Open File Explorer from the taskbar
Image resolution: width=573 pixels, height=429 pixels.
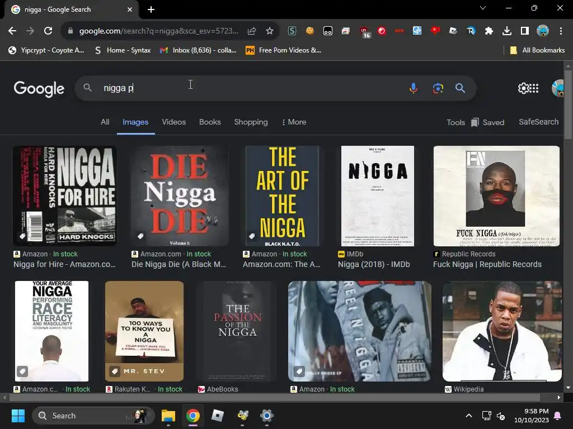click(x=168, y=416)
